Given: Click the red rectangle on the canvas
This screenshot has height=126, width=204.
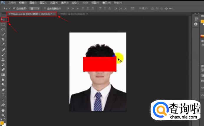Looking at the screenshot, I should click(x=100, y=64).
